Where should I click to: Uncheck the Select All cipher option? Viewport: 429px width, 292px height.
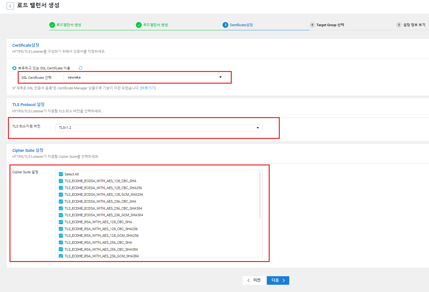click(61, 174)
